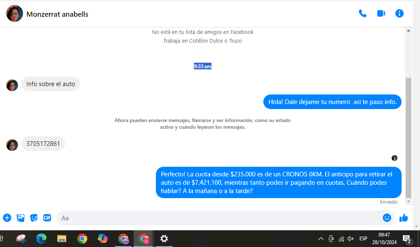
Task: Open more actions plus icon
Action: pos(7,218)
